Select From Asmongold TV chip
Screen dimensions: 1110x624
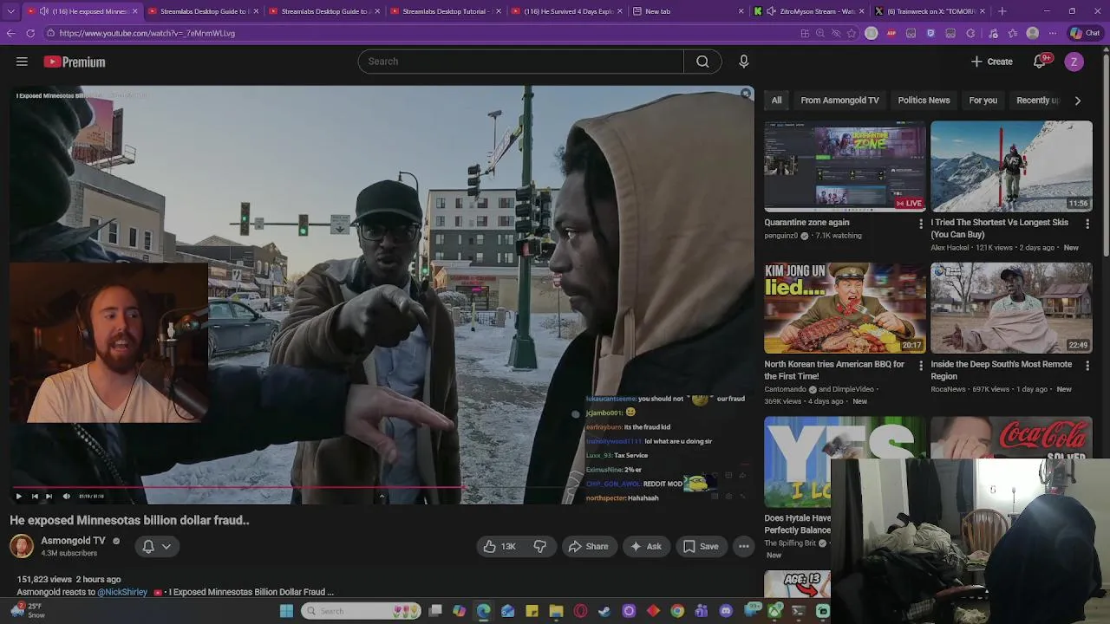(x=839, y=100)
